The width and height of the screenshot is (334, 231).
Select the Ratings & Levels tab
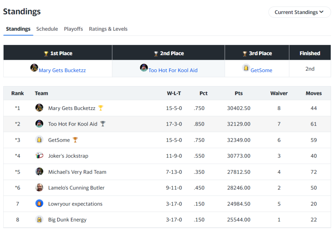point(108,29)
